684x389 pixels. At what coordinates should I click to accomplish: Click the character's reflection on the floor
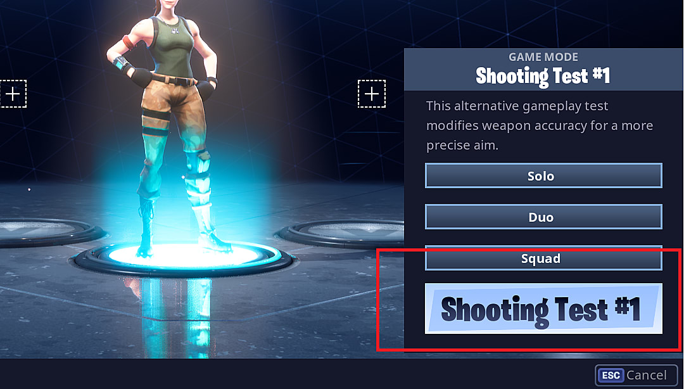point(175,314)
